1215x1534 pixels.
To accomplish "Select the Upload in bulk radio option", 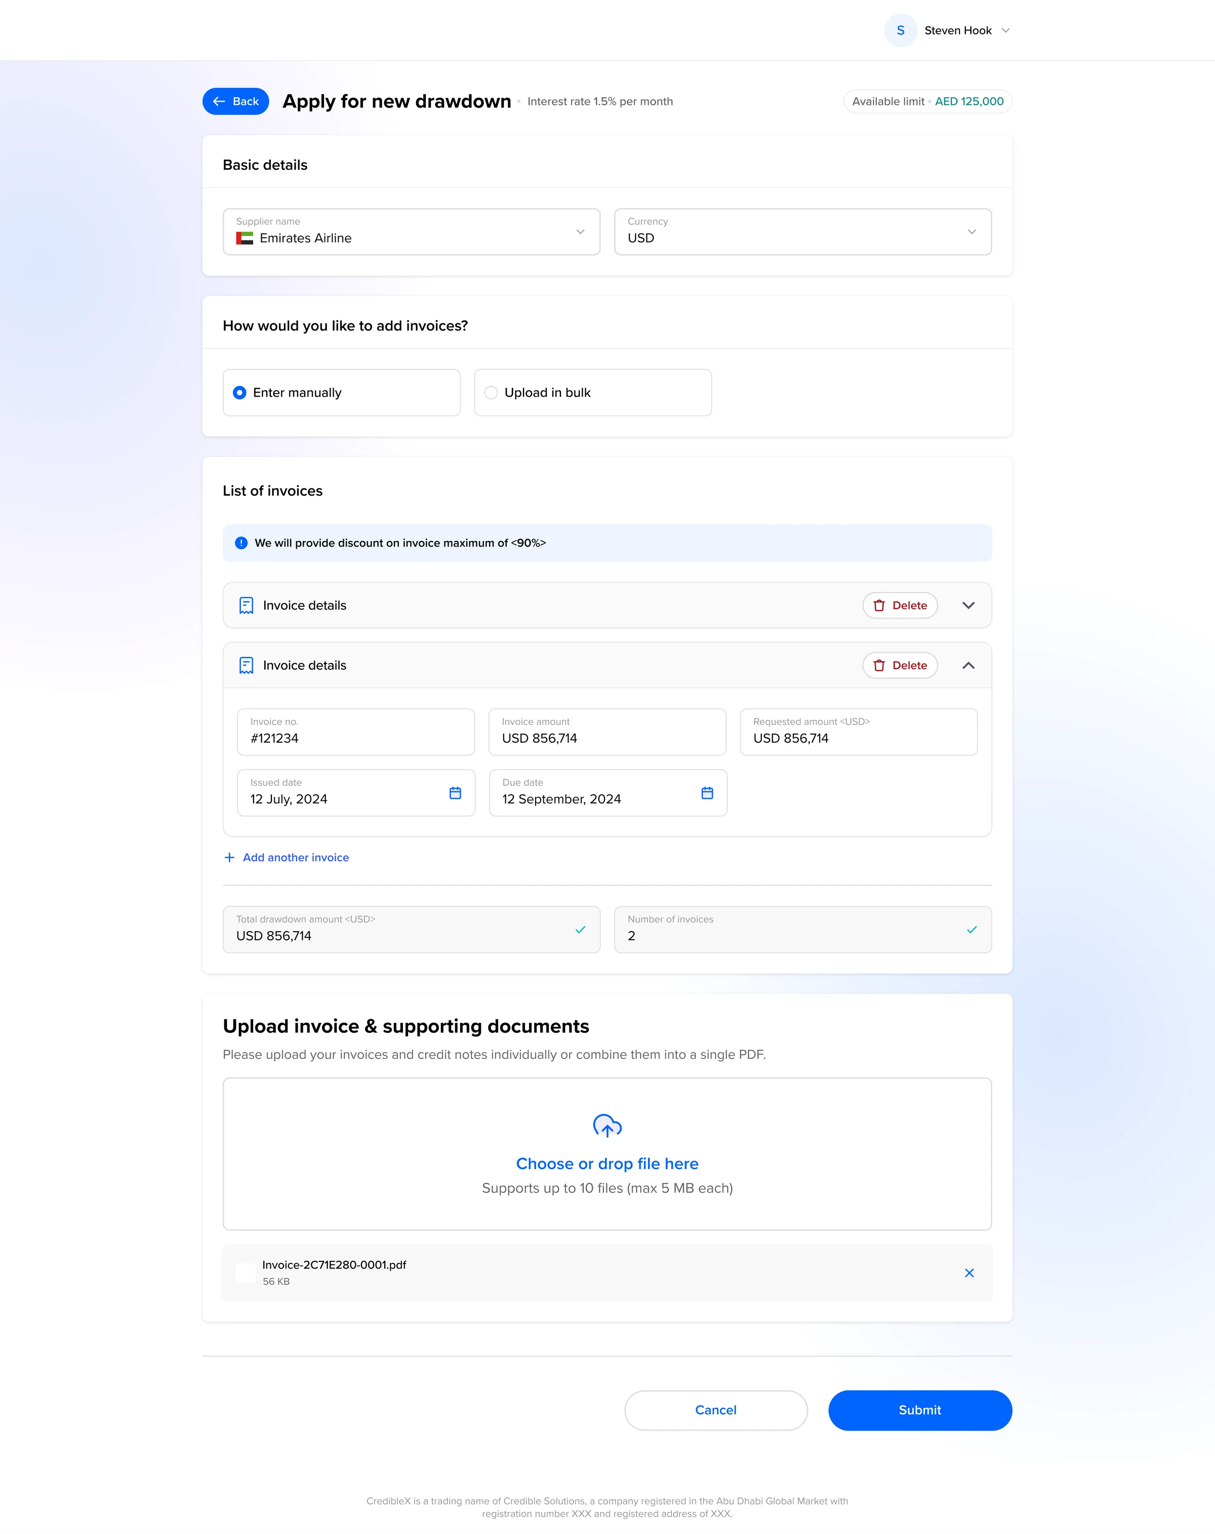I will coord(592,393).
